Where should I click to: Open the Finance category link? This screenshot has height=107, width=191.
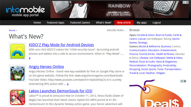pos(133,54)
